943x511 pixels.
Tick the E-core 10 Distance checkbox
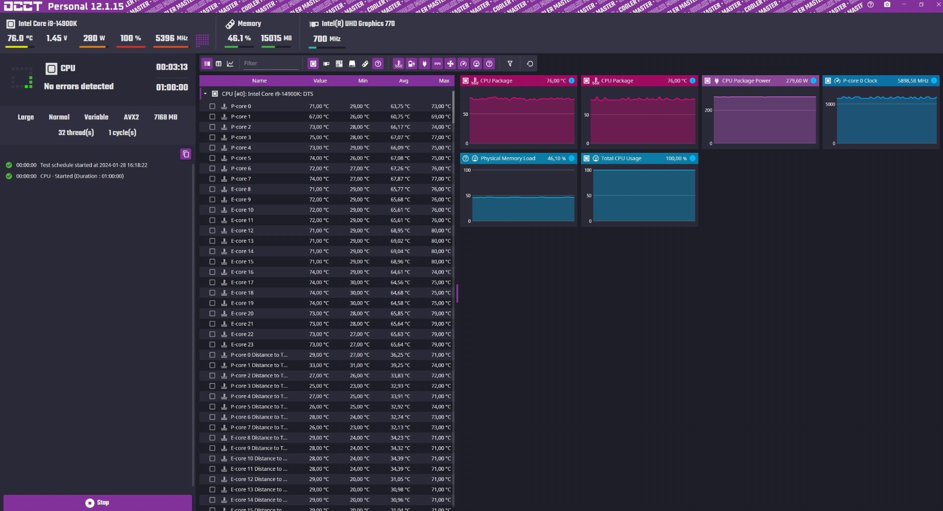point(212,458)
